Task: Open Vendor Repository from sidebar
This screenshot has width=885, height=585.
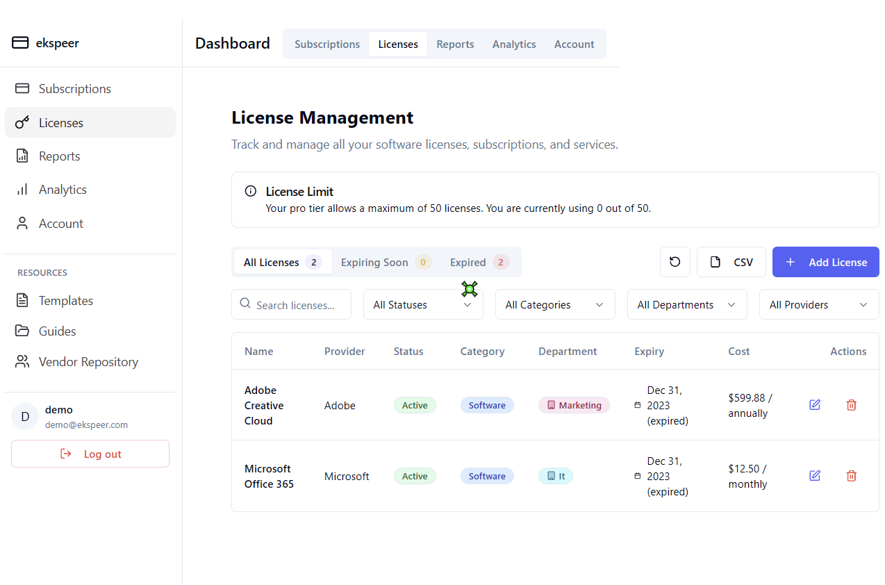Action: (88, 362)
